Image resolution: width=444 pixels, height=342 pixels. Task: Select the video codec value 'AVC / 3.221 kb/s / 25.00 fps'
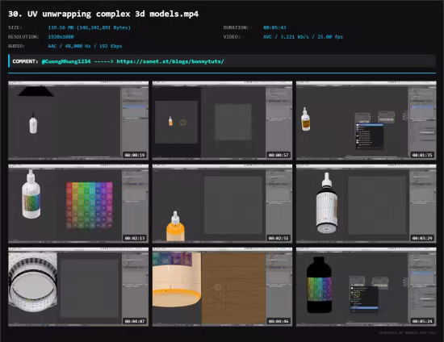303,37
